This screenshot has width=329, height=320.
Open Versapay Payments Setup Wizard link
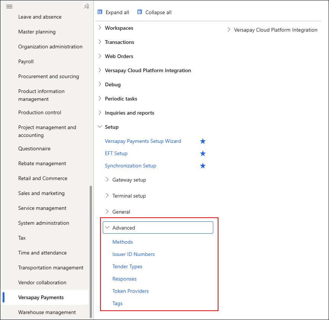coord(143,141)
